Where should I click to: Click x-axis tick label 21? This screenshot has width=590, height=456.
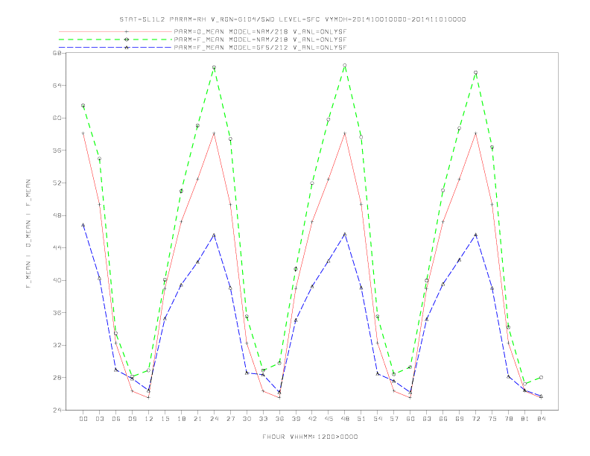click(x=197, y=419)
